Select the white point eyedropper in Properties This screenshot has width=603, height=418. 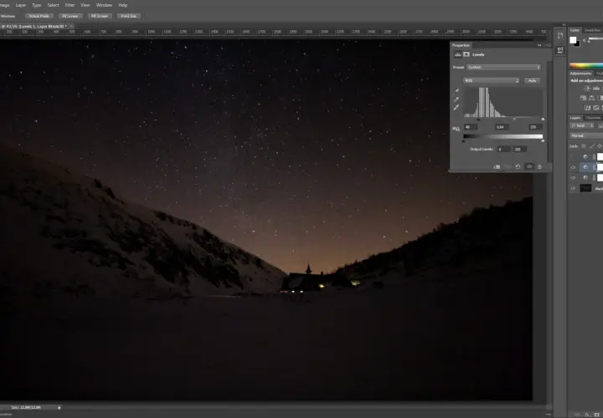coord(456,108)
